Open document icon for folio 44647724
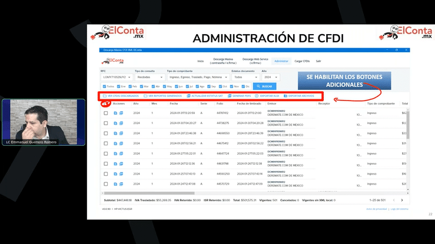435x244 pixels. pyautogui.click(x=115, y=153)
